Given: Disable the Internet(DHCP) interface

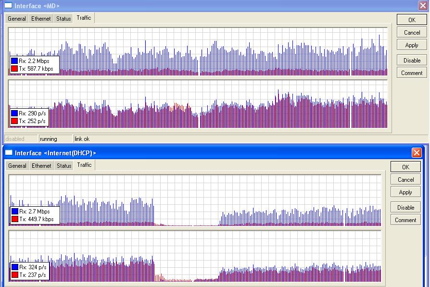Looking at the screenshot, I should coord(405,208).
